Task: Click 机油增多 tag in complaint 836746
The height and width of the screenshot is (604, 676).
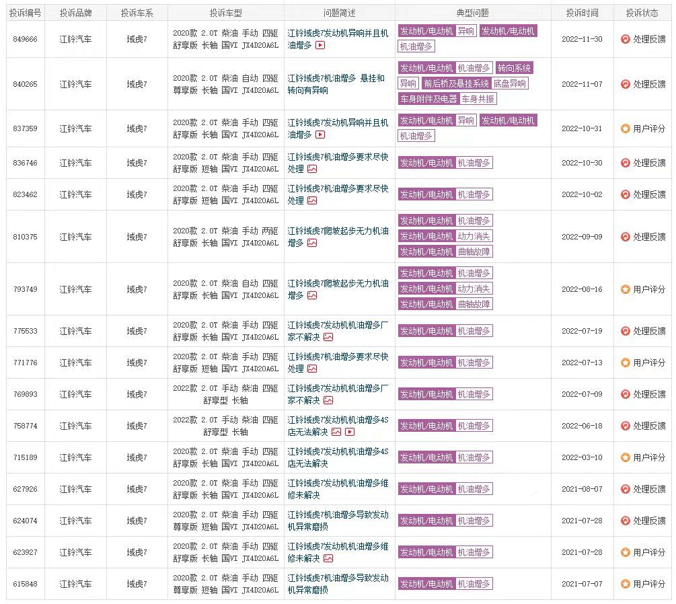Action: tap(474, 163)
